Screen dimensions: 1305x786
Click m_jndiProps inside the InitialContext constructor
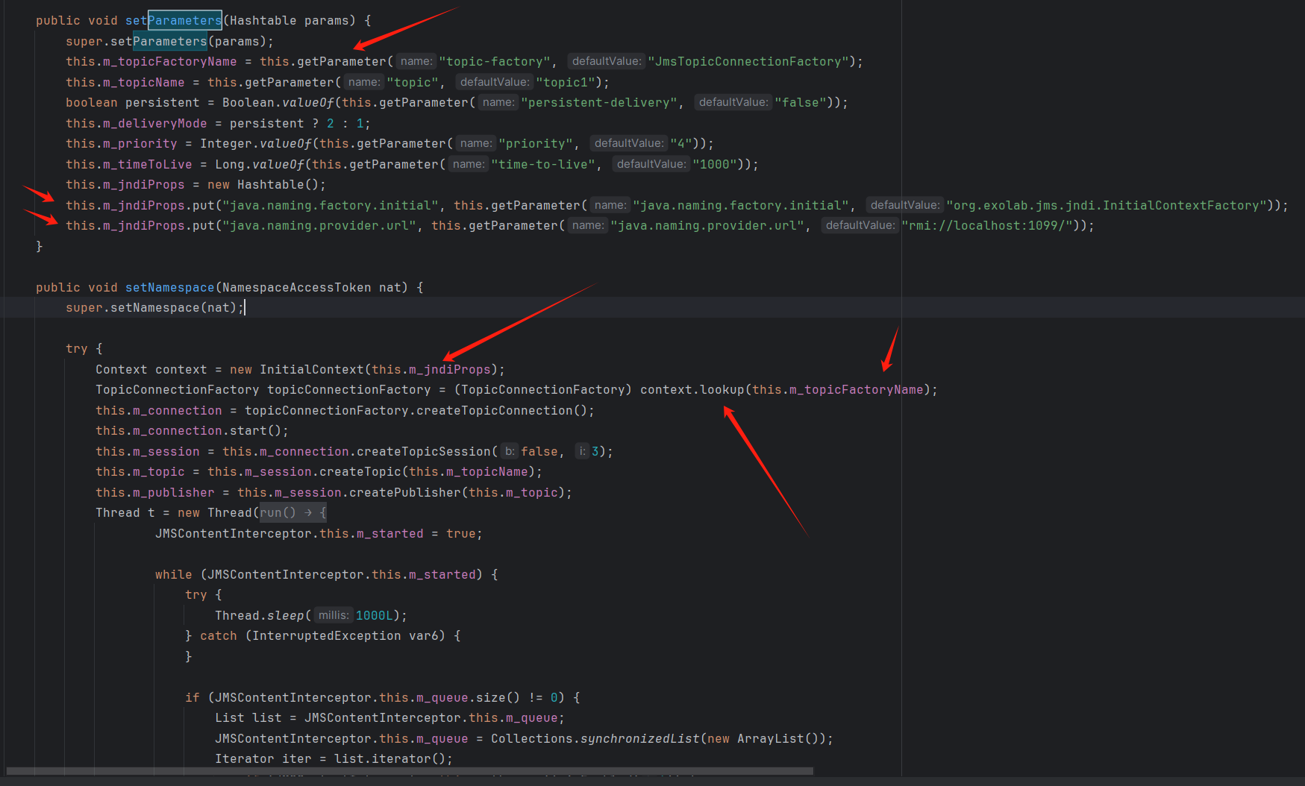pos(449,369)
